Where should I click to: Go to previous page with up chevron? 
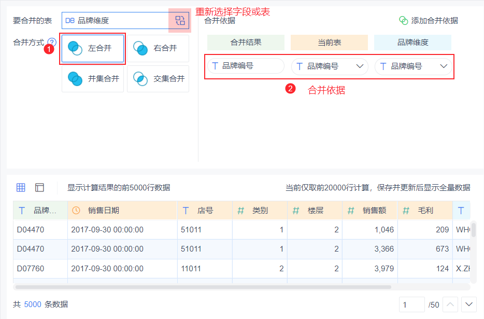pyautogui.click(x=450, y=304)
